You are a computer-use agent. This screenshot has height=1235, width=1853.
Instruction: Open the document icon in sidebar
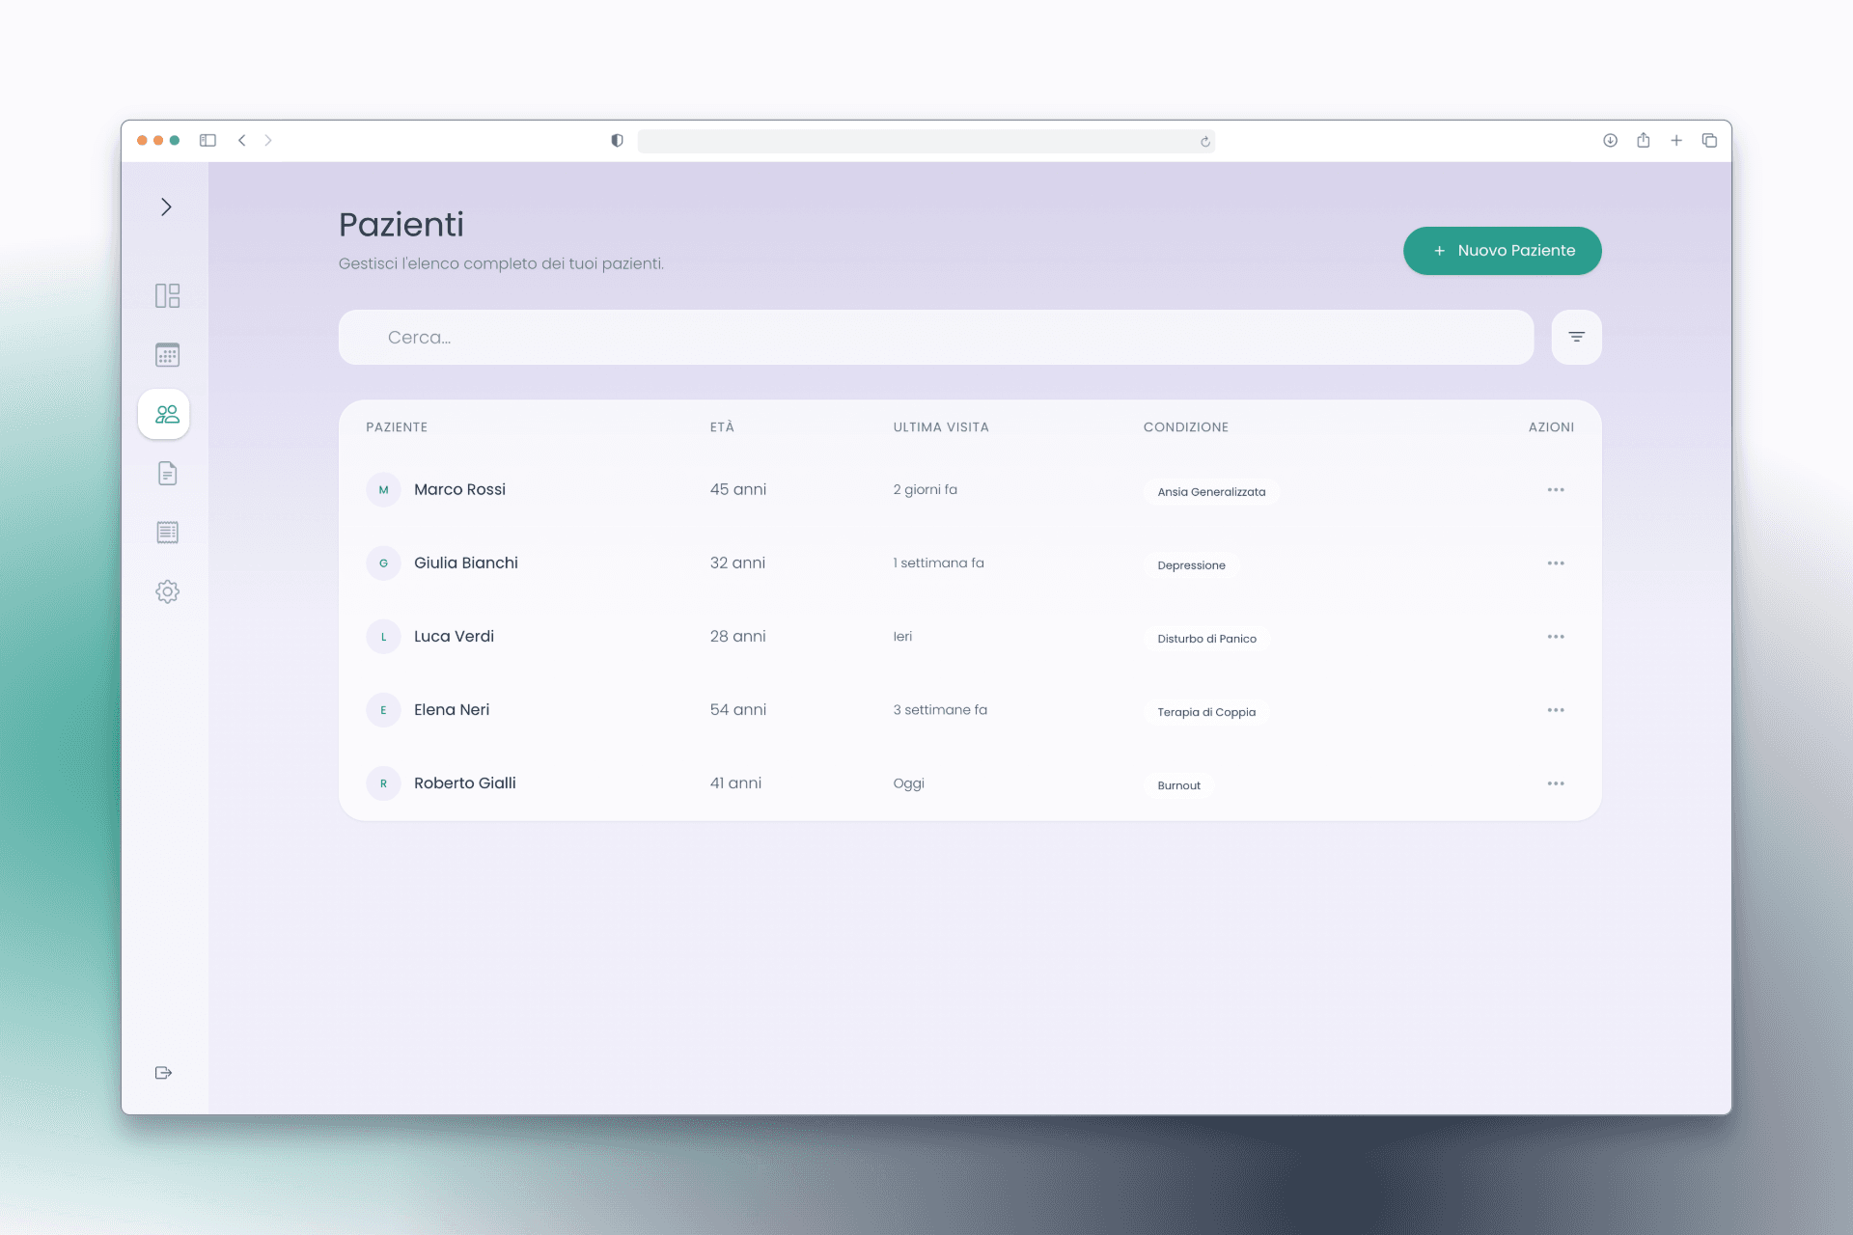pyautogui.click(x=167, y=474)
